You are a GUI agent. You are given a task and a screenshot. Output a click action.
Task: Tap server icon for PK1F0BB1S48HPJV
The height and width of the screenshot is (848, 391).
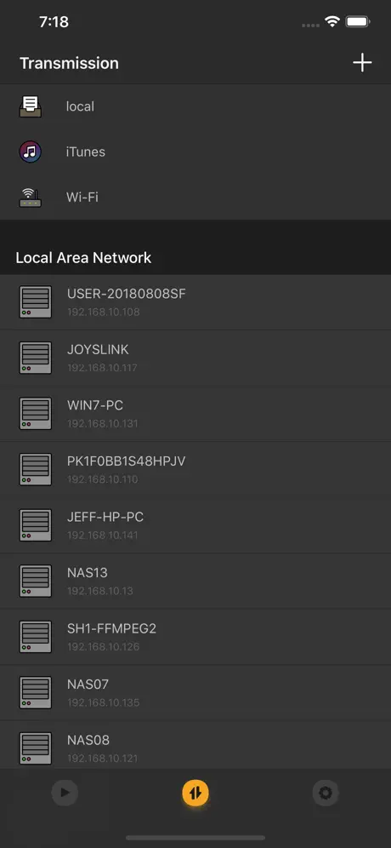[36, 469]
